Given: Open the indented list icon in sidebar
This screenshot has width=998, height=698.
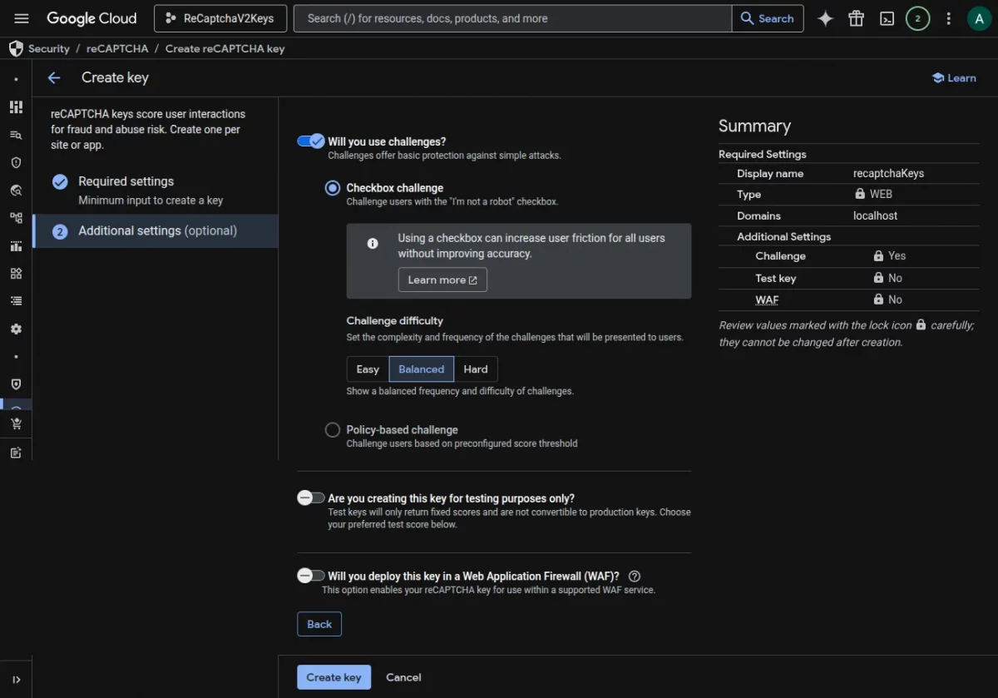Looking at the screenshot, I should click(x=16, y=300).
